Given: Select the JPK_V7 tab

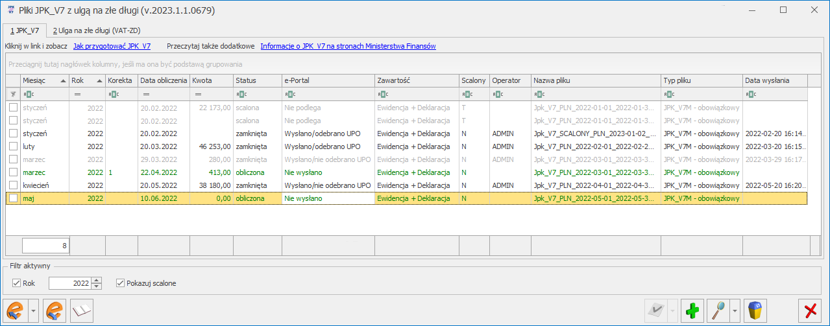Looking at the screenshot, I should pyautogui.click(x=24, y=30).
